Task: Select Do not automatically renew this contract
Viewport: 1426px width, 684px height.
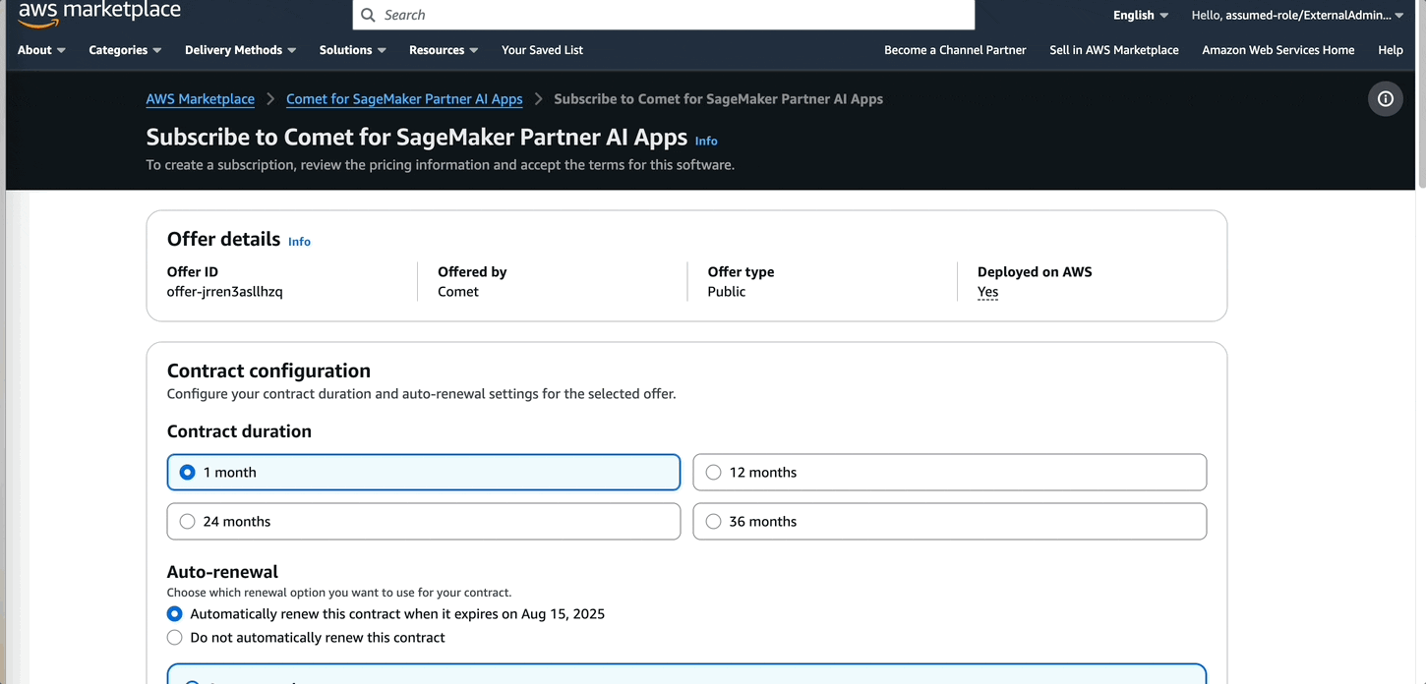Action: [175, 638]
